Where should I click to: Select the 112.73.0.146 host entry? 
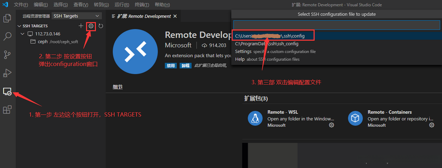[48, 34]
